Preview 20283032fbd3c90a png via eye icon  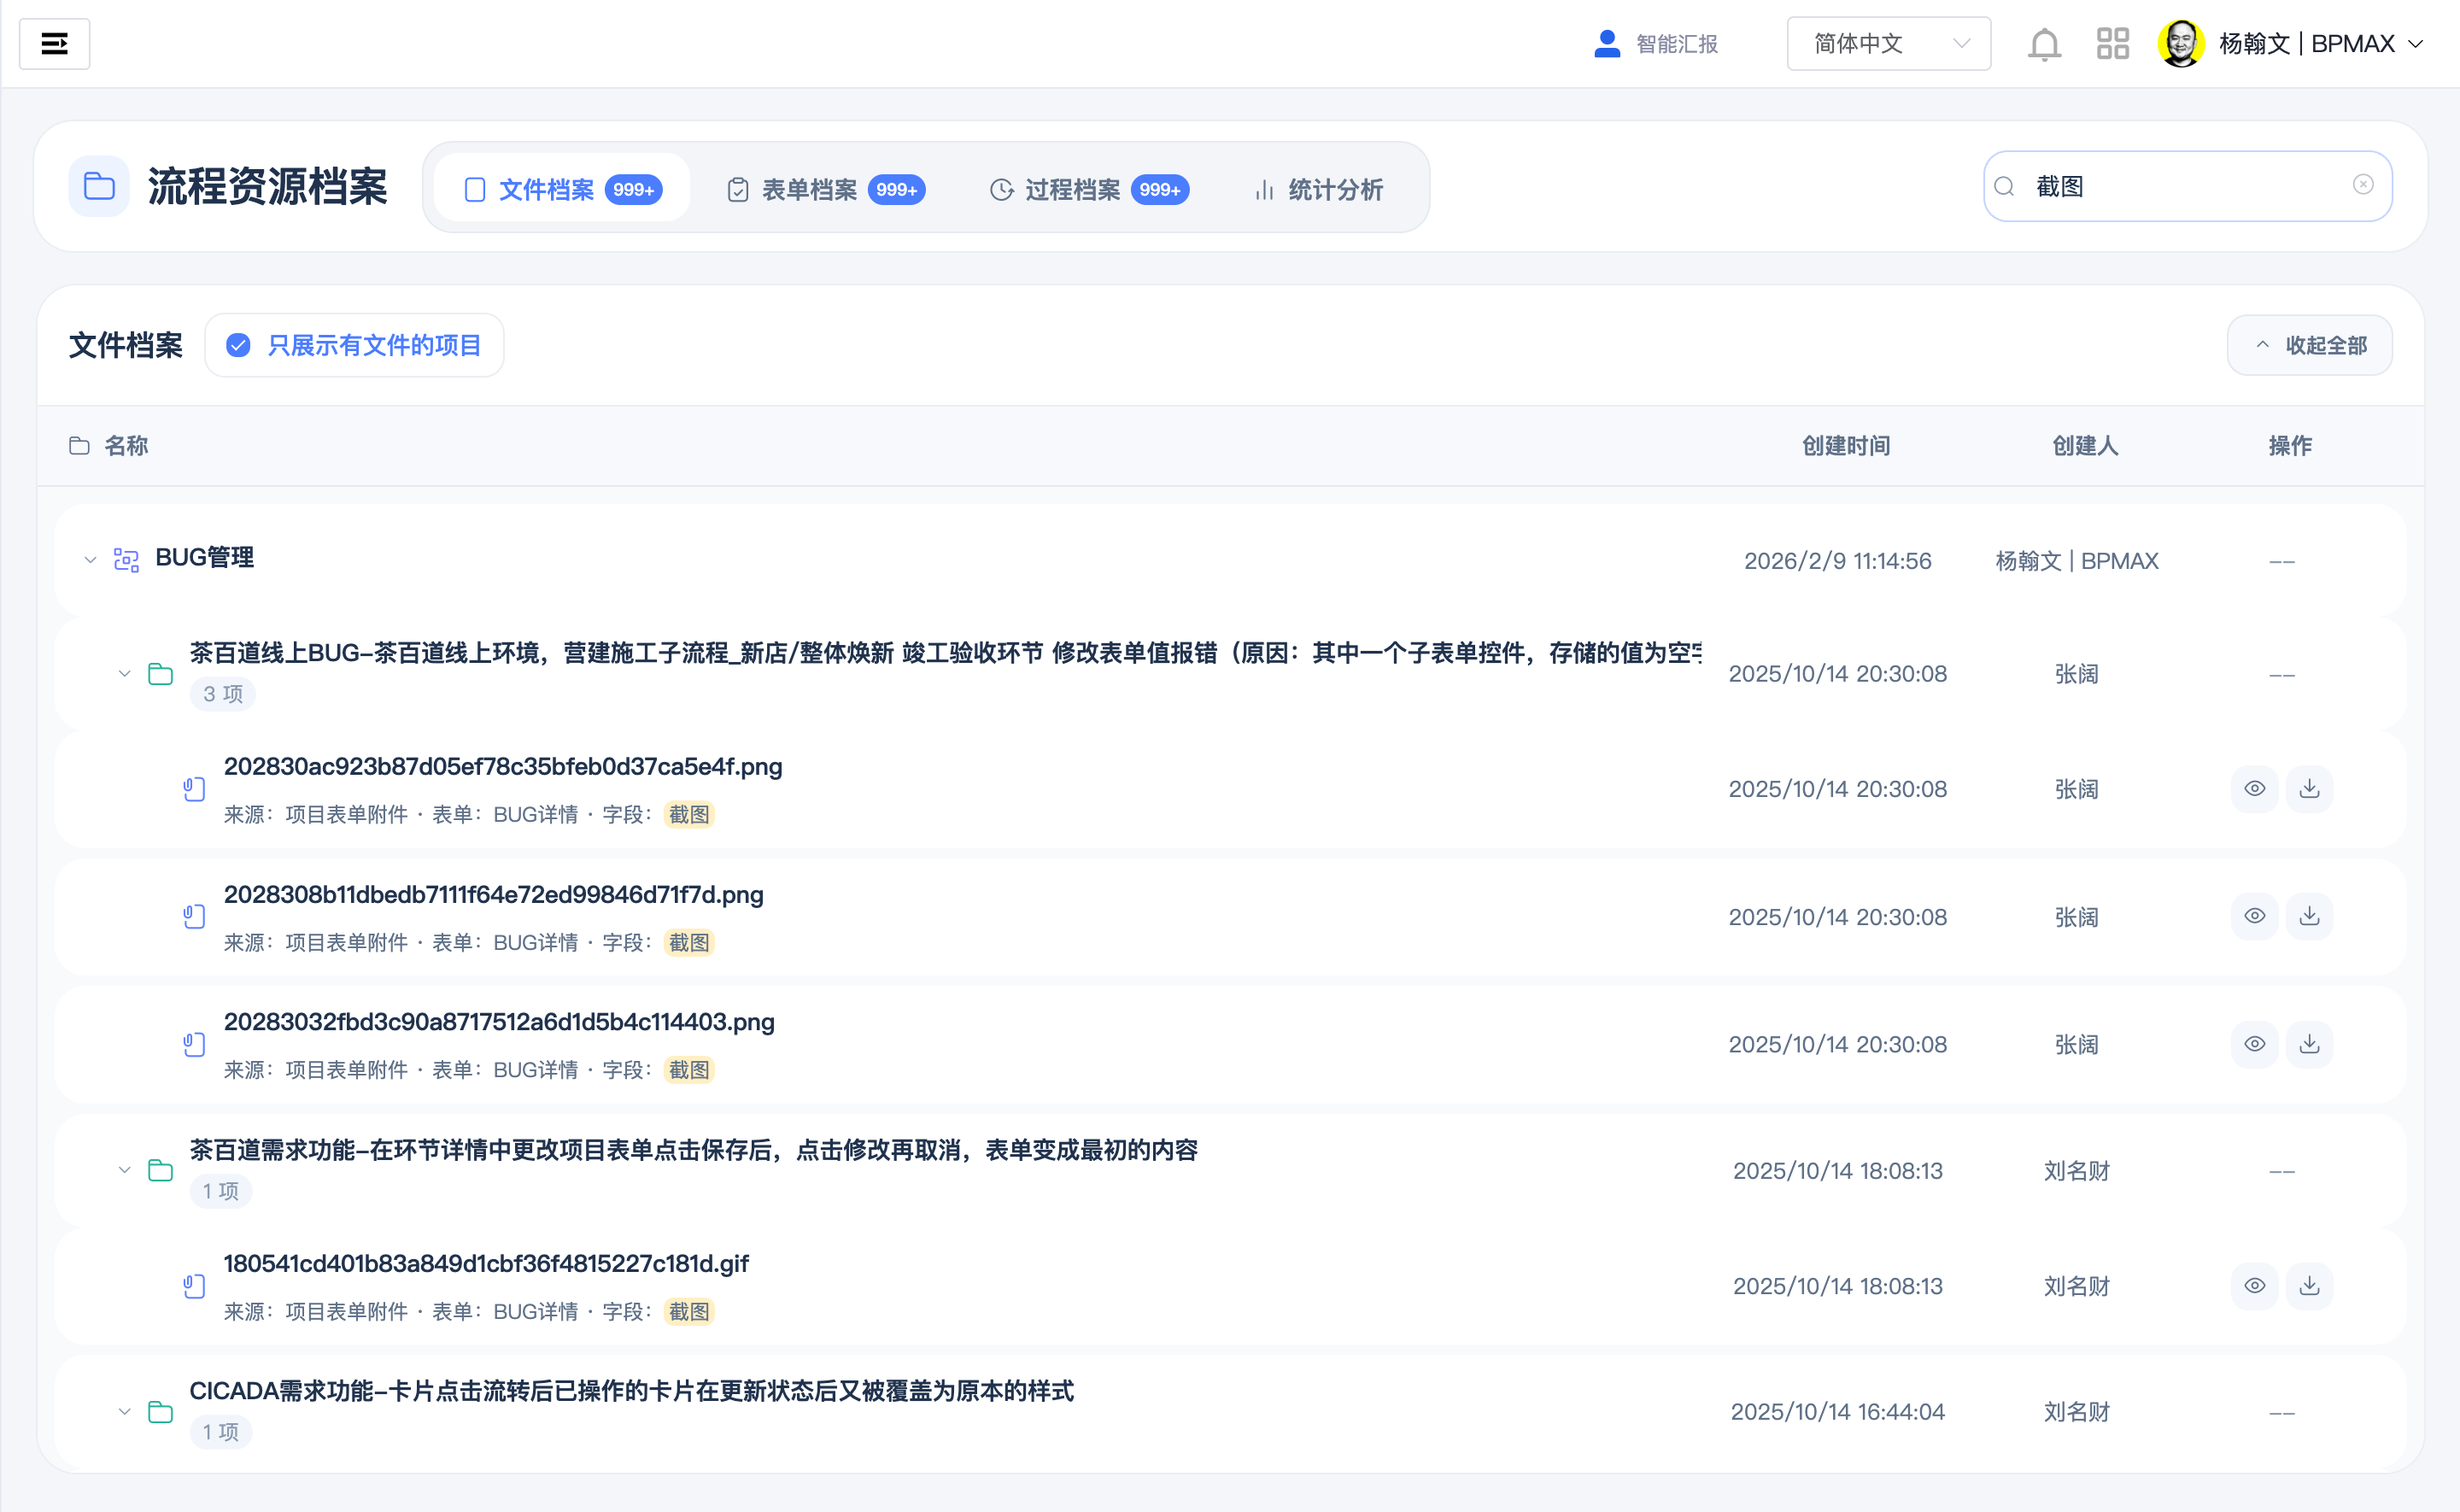(2255, 1043)
